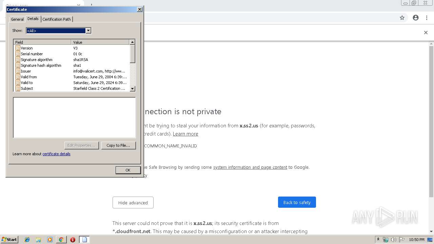This screenshot has height=244, width=434.
Task: Click the Version field icon
Action: 18,48
